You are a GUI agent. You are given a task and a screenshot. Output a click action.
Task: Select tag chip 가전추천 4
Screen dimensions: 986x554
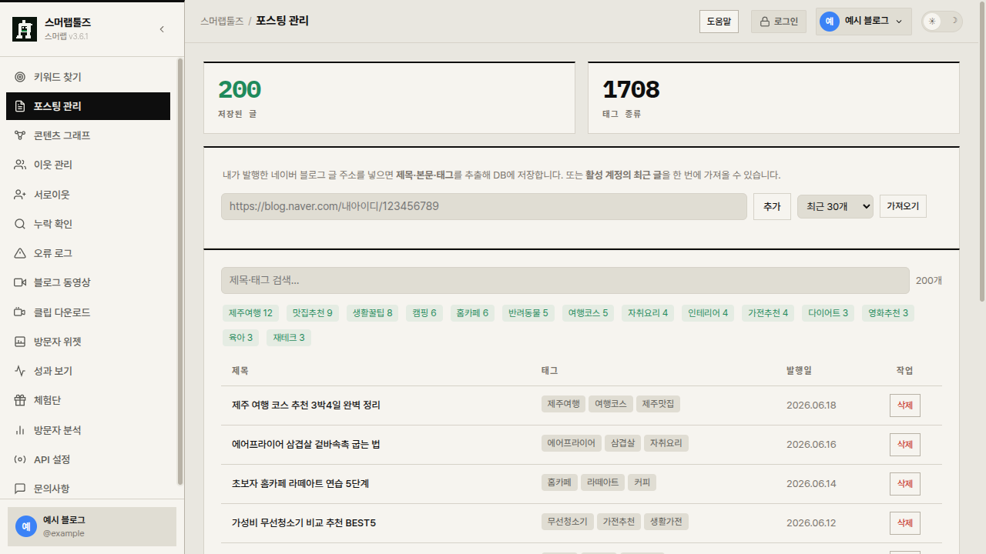[x=768, y=313]
